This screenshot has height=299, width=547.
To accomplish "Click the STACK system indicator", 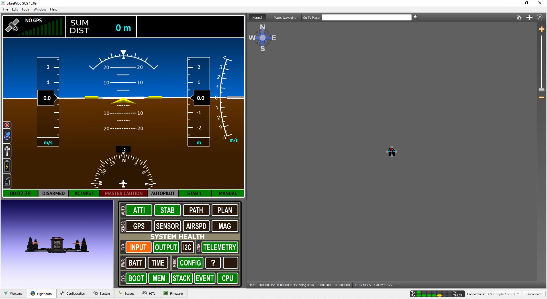I will click(x=181, y=278).
